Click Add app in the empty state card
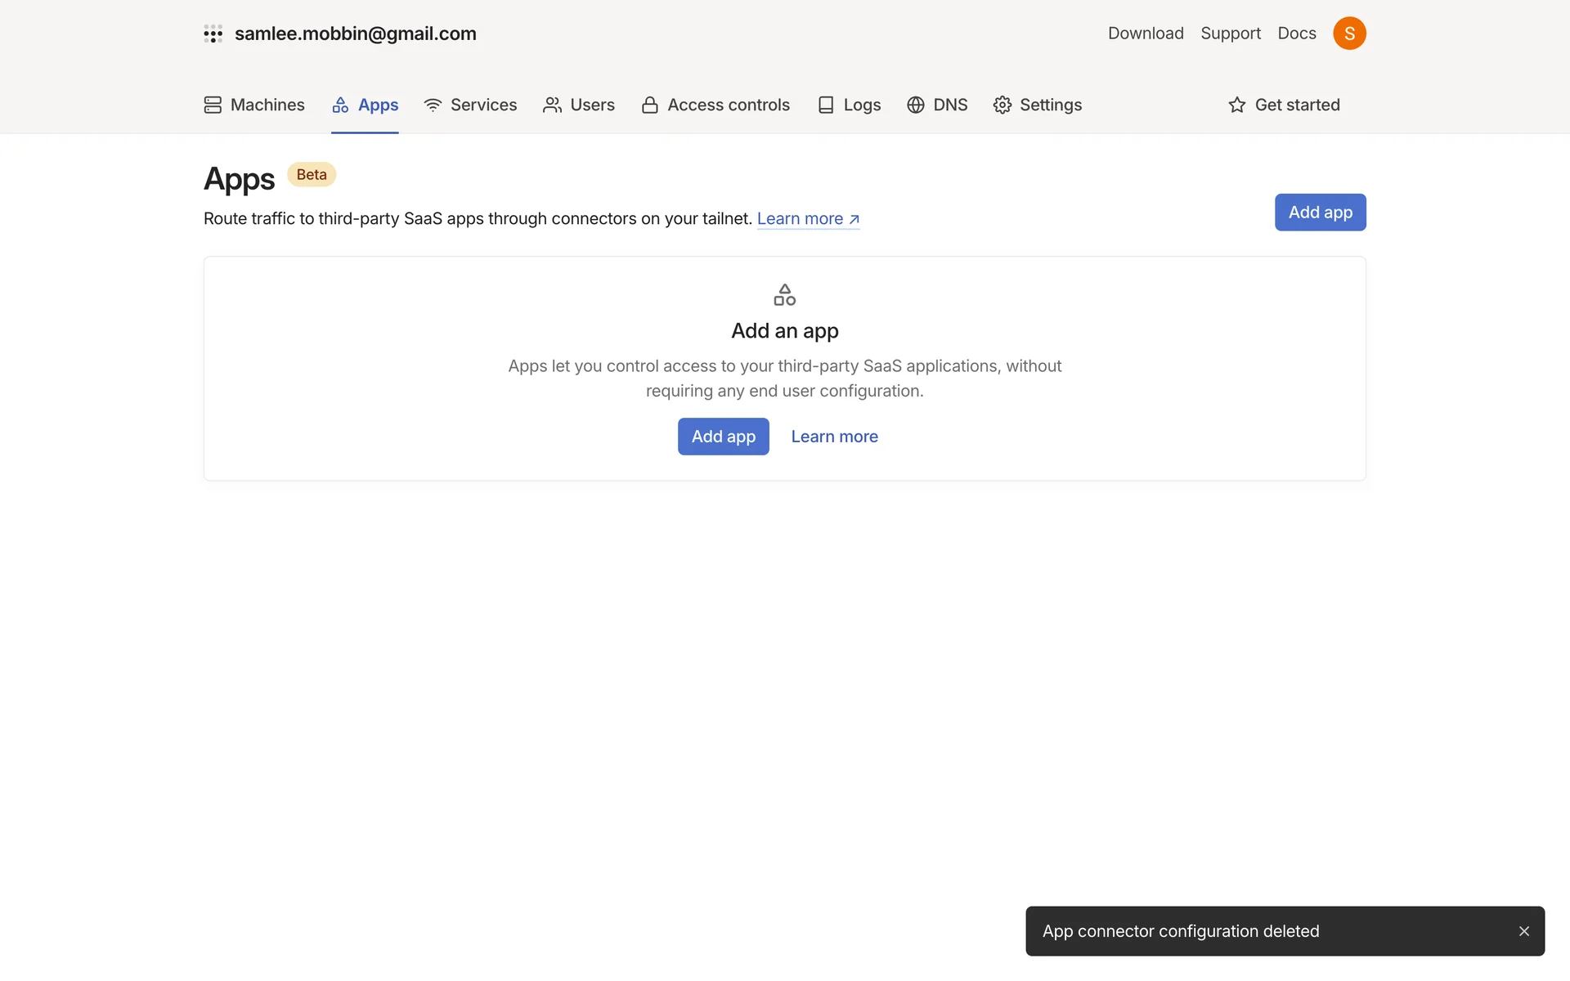The width and height of the screenshot is (1570, 981). coord(723,437)
